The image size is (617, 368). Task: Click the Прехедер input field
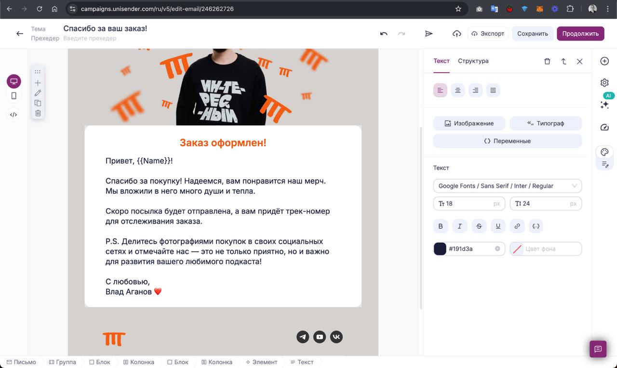tap(90, 39)
